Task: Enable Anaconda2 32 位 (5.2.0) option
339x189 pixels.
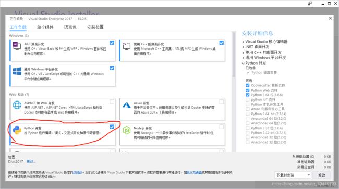Action: click(248, 142)
